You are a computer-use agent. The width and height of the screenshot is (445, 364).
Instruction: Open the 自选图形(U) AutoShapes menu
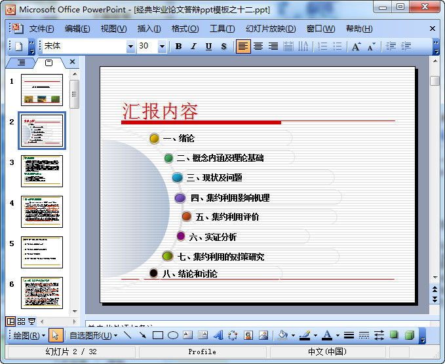93,336
